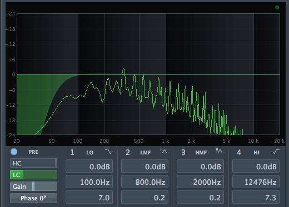Screen dimensions: 289x207
Task: Click the HMF frequency field 2000Hz
Action: tap(200, 182)
